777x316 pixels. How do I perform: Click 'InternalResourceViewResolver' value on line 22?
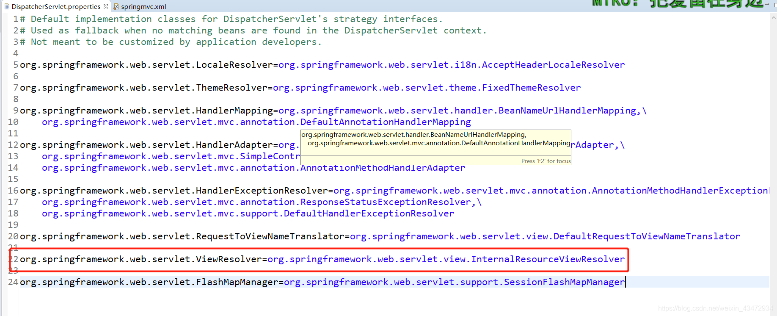[548, 259]
